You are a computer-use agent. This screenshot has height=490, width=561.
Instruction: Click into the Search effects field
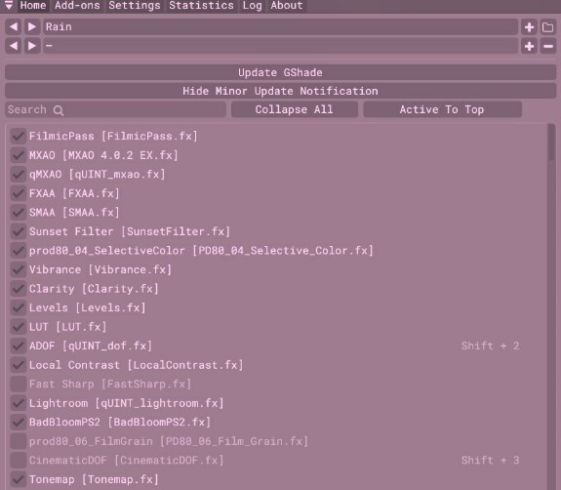tap(115, 109)
